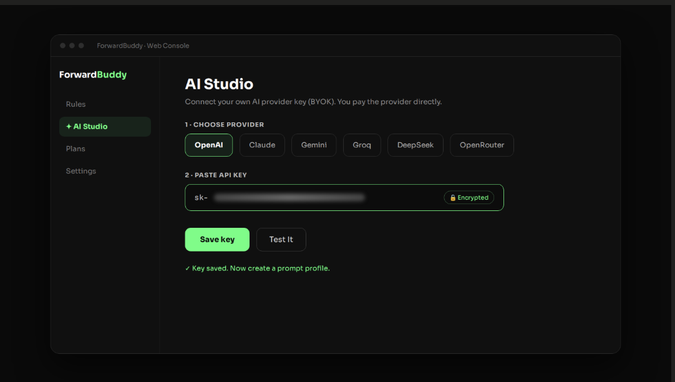
Task: Click the checkmark icon before Key saved
Action: (x=187, y=268)
